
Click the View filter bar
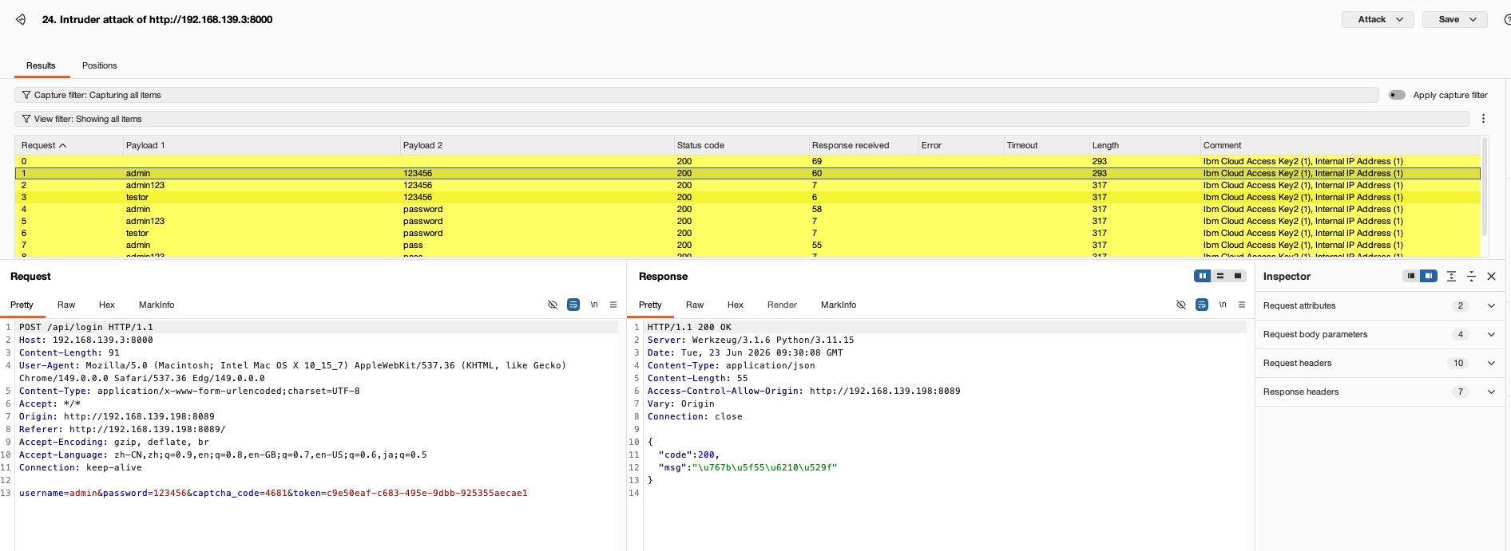click(x=742, y=119)
